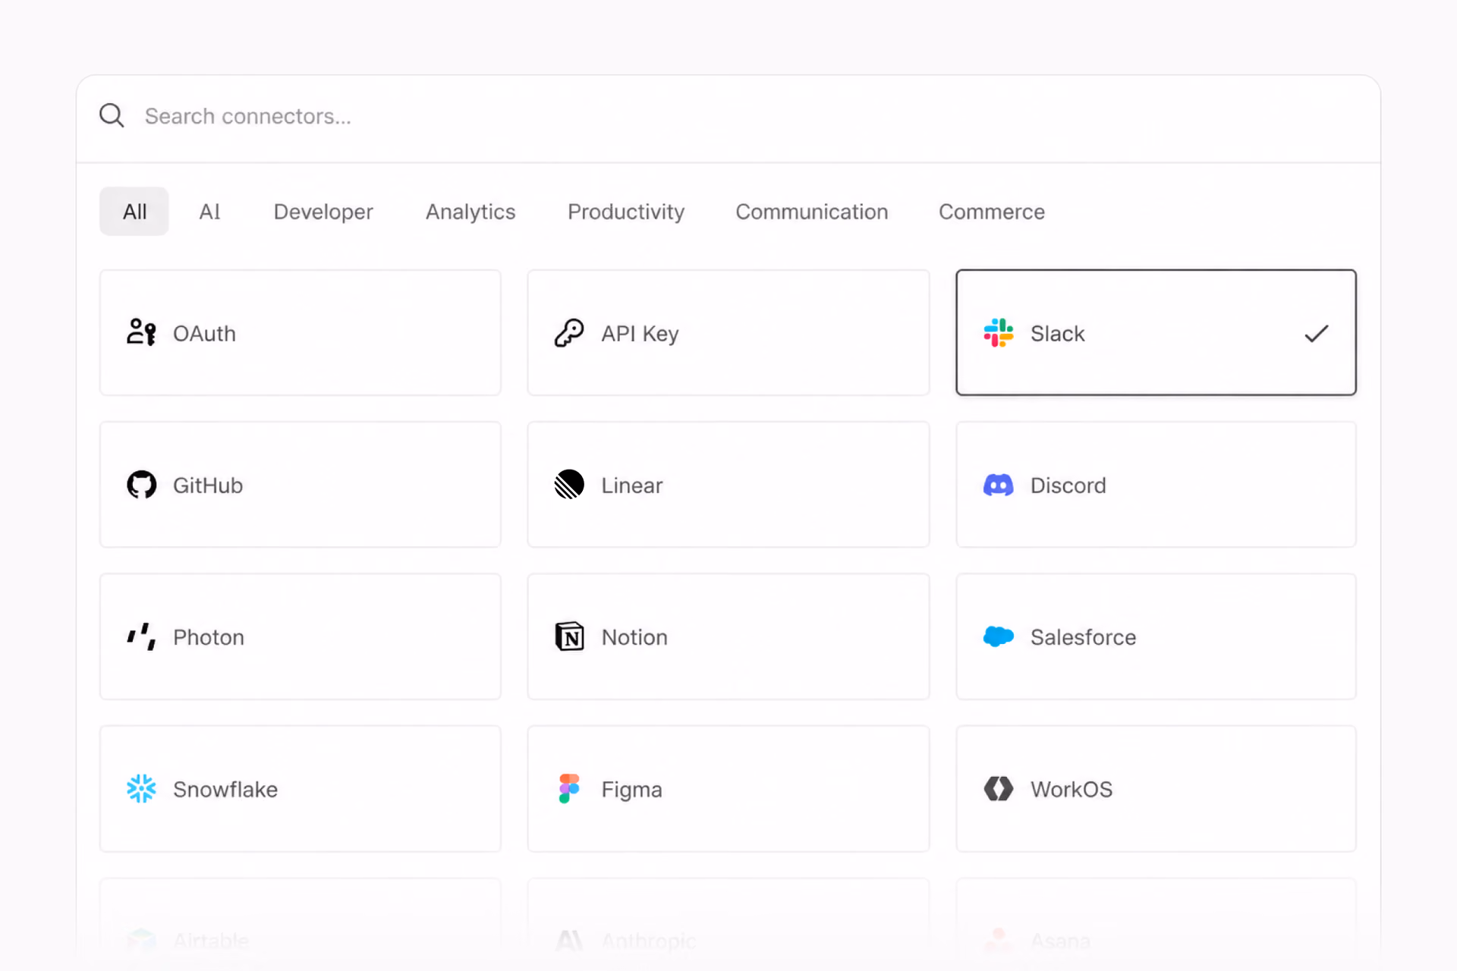Click the Linear logo icon
1457x971 pixels.
pyautogui.click(x=569, y=484)
